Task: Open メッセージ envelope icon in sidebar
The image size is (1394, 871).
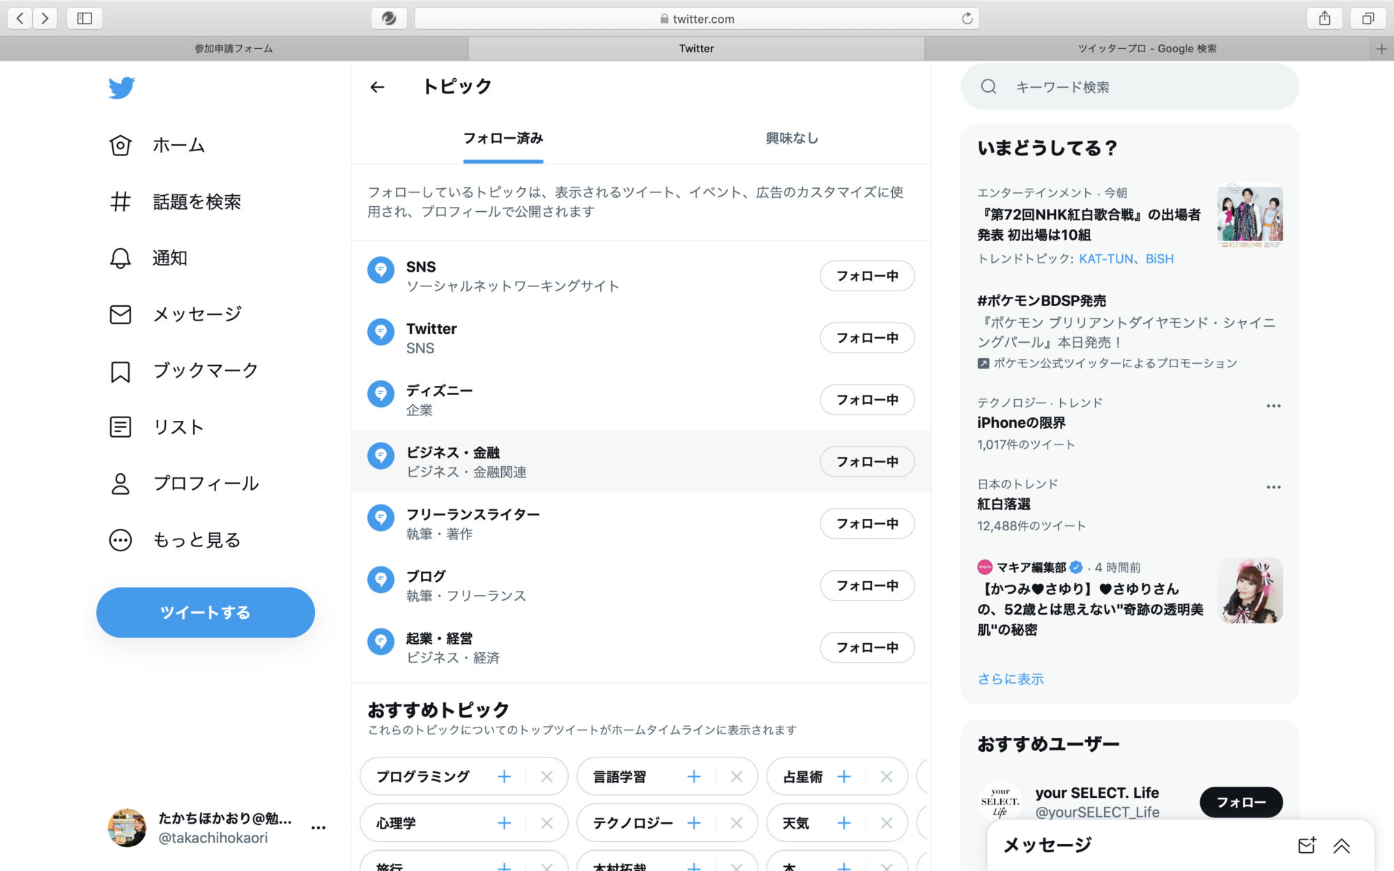Action: 120,314
